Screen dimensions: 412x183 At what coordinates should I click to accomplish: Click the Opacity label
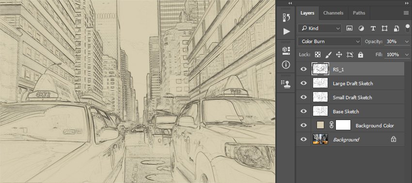pyautogui.click(x=373, y=42)
